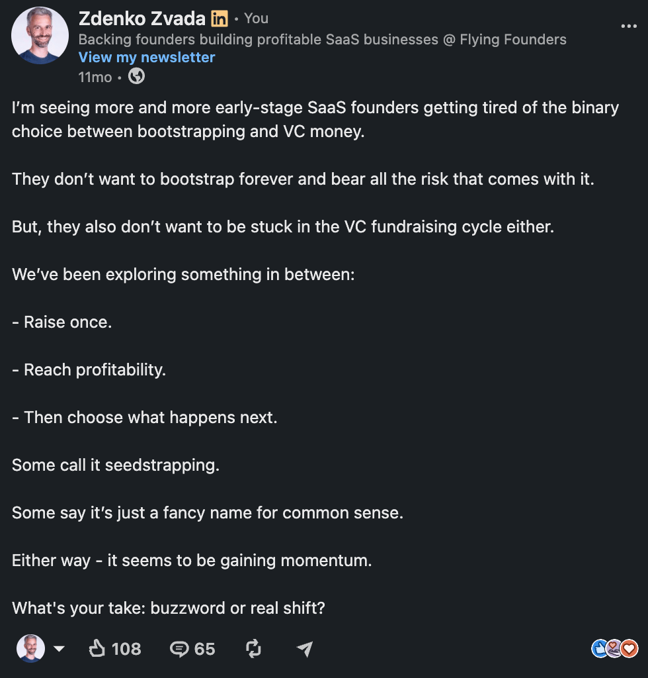Image resolution: width=648 pixels, height=678 pixels.
Task: Repost using the repost arrows icon
Action: pos(253,649)
